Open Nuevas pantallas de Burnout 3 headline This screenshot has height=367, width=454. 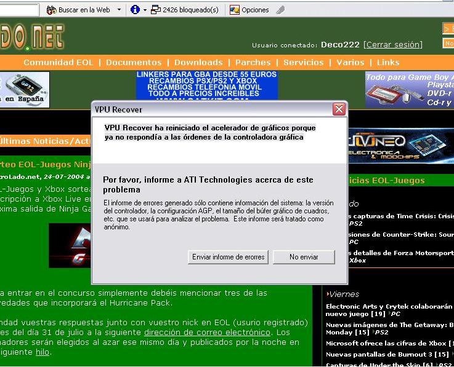387,355
